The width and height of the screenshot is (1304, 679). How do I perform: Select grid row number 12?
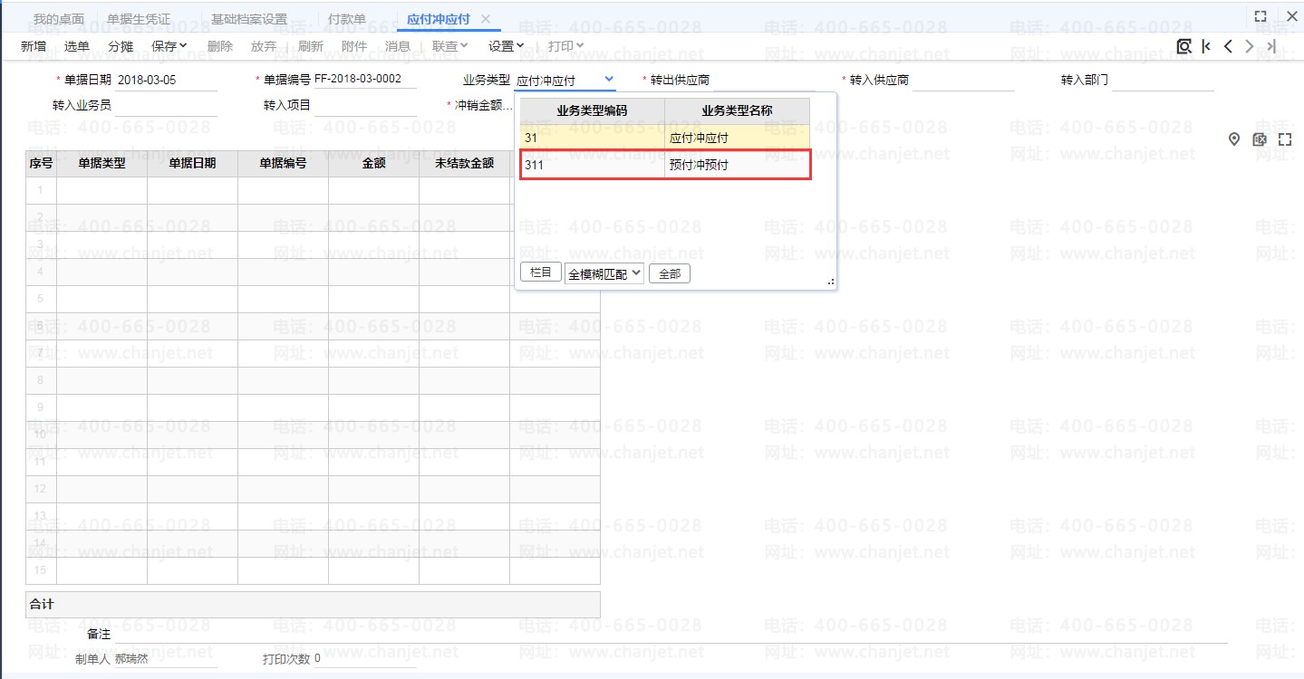point(41,489)
